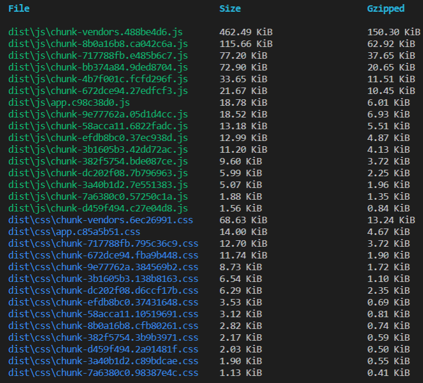
Task: Select file chunk-9e77762a.05d1d4cc.js
Action: point(98,115)
